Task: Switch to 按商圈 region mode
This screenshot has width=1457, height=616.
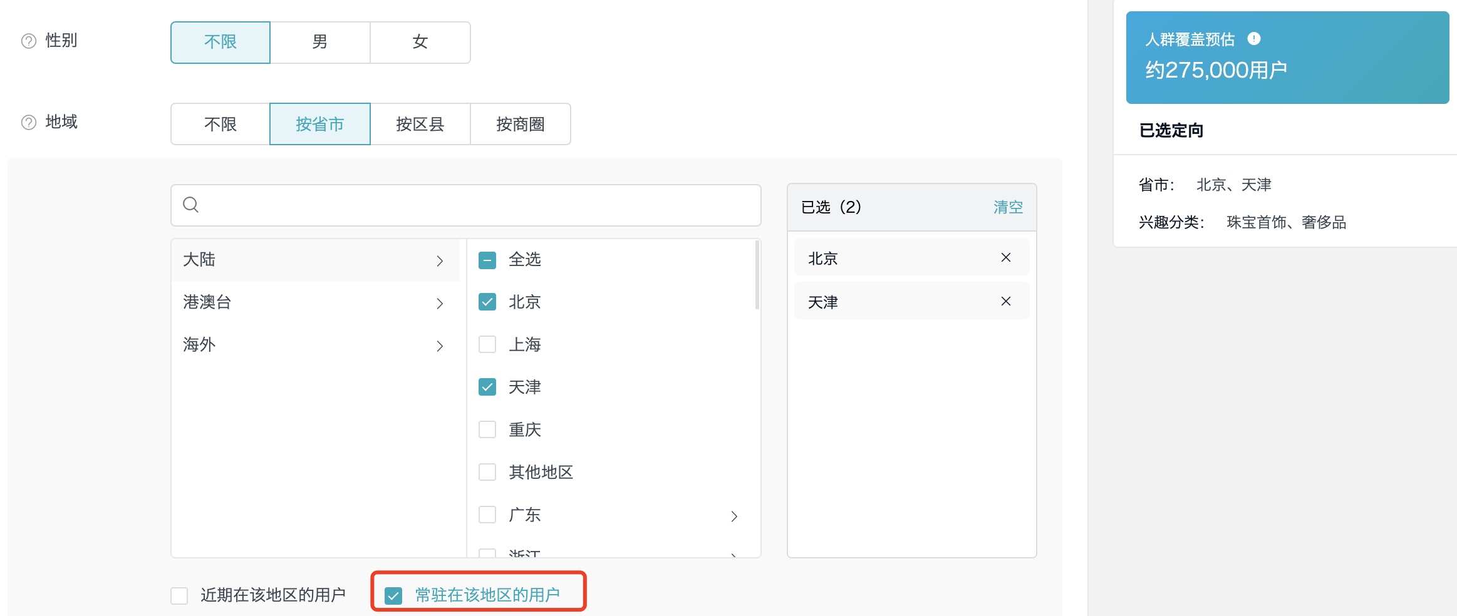Action: pyautogui.click(x=521, y=124)
